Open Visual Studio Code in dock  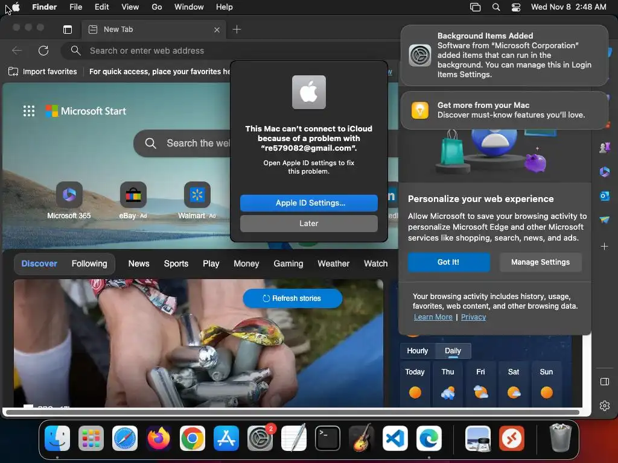tap(395, 438)
